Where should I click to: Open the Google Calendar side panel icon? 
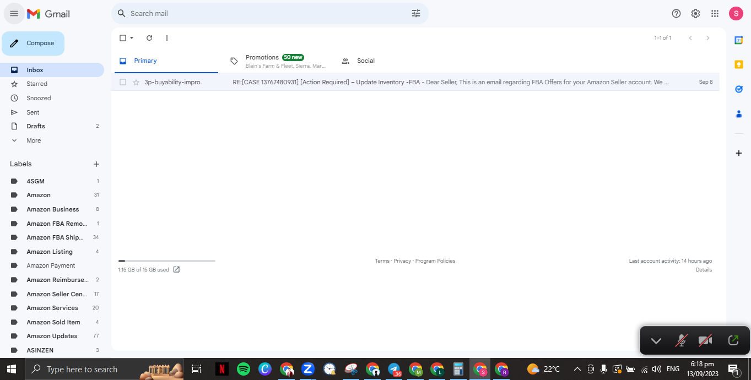[x=739, y=40]
